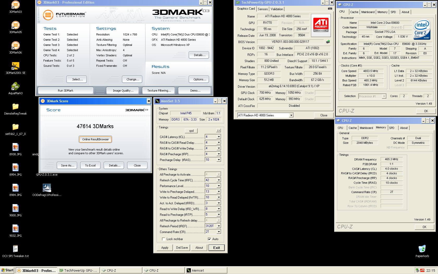
Task: Click the ATI Radeon logo in GPU-Z
Action: point(321,25)
